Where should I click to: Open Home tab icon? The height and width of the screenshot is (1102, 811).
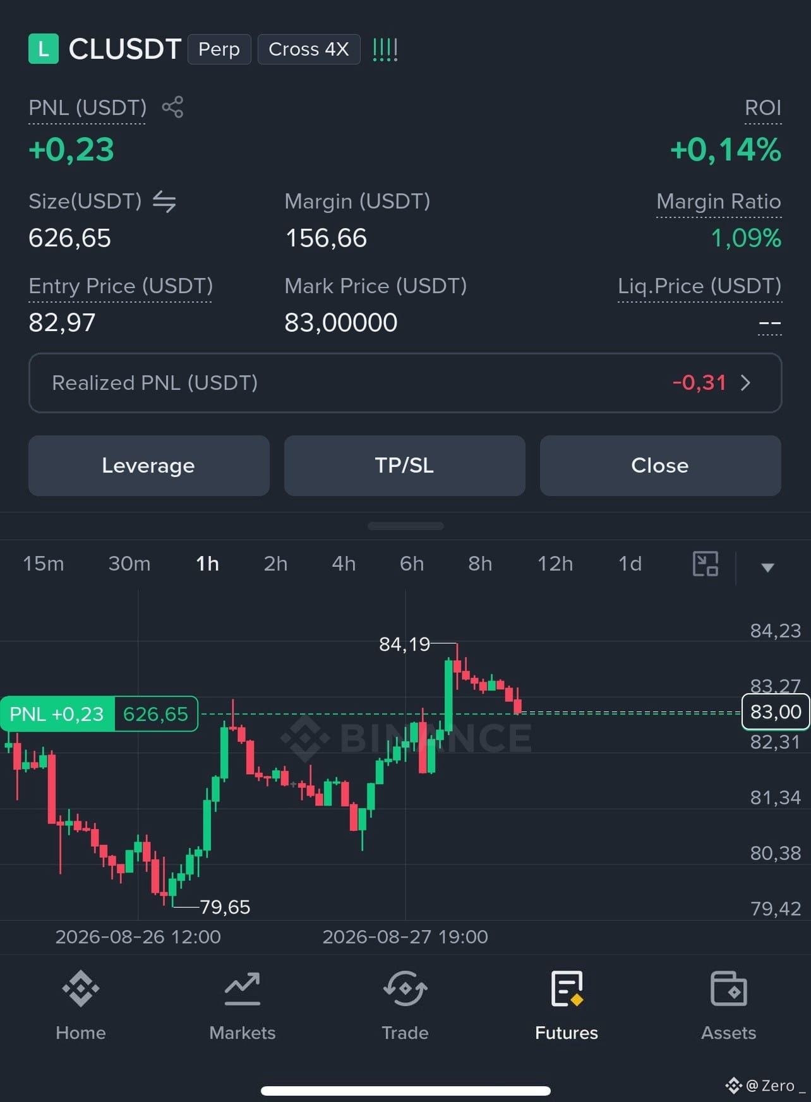coord(81,988)
